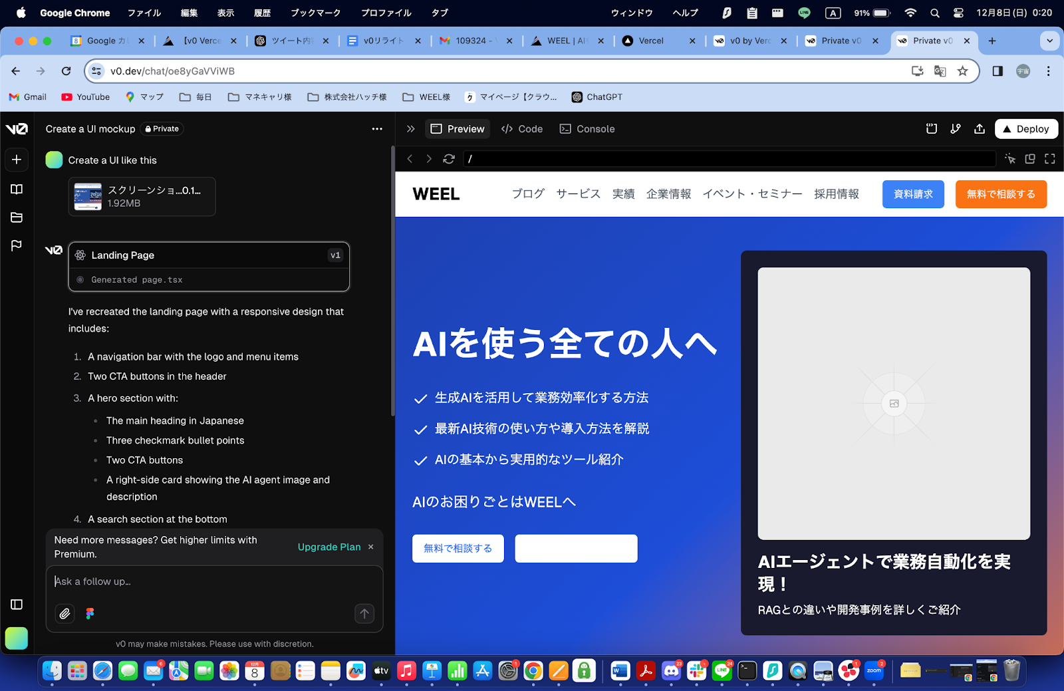Open the projects folder icon in sidebar
The image size is (1064, 691).
pos(17,217)
